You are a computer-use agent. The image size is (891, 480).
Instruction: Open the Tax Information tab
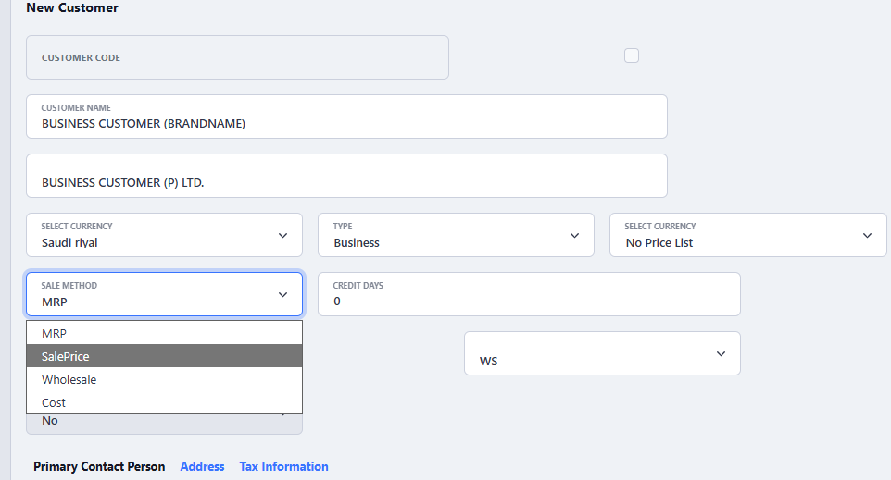coord(283,466)
